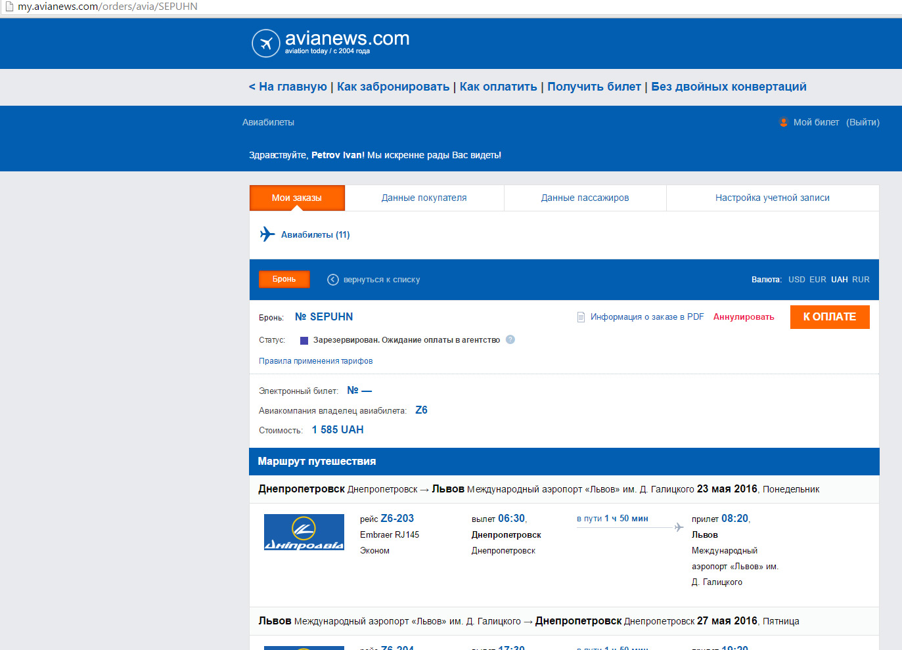Click the address bar URL
The width and height of the screenshot is (902, 650).
[108, 7]
